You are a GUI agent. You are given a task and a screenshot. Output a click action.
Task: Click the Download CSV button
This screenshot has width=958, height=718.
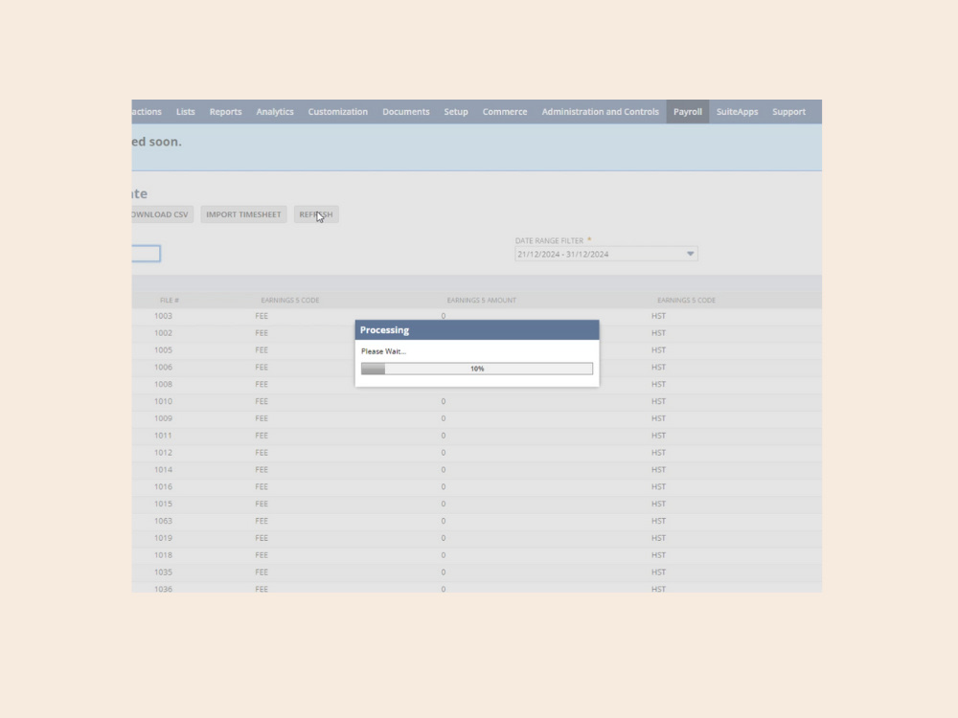coord(163,214)
